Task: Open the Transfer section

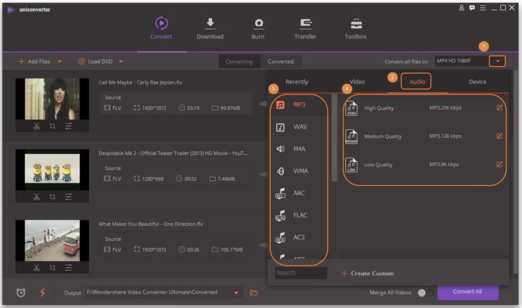Action: (305, 28)
